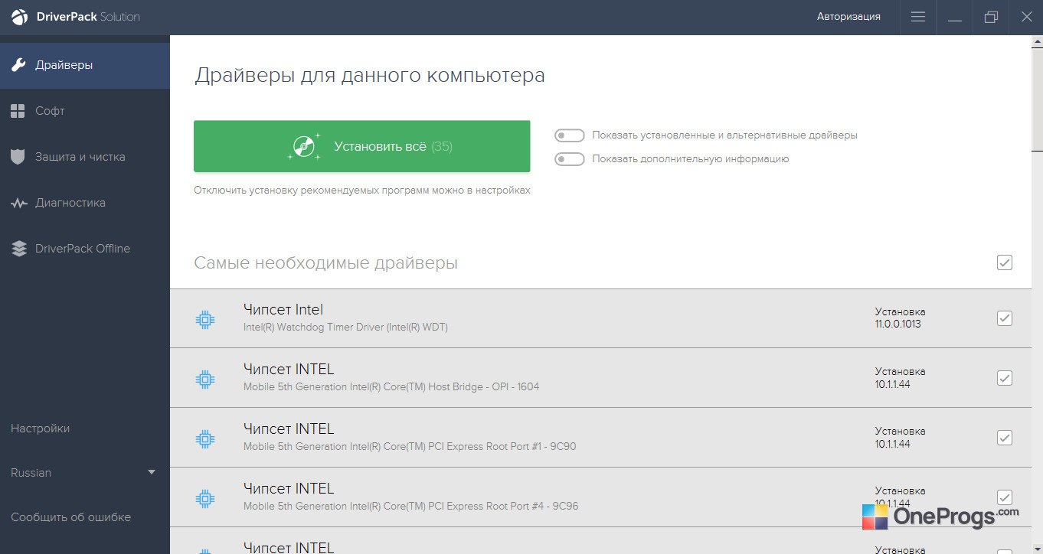
Task: Click the Чипсет Intel title above the Watchdog driver
Action: pyautogui.click(x=283, y=310)
